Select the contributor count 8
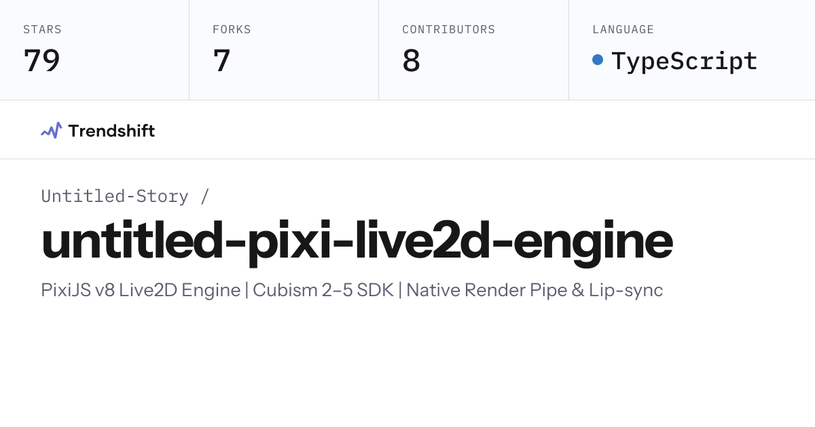This screenshot has width=815, height=427. 411,60
